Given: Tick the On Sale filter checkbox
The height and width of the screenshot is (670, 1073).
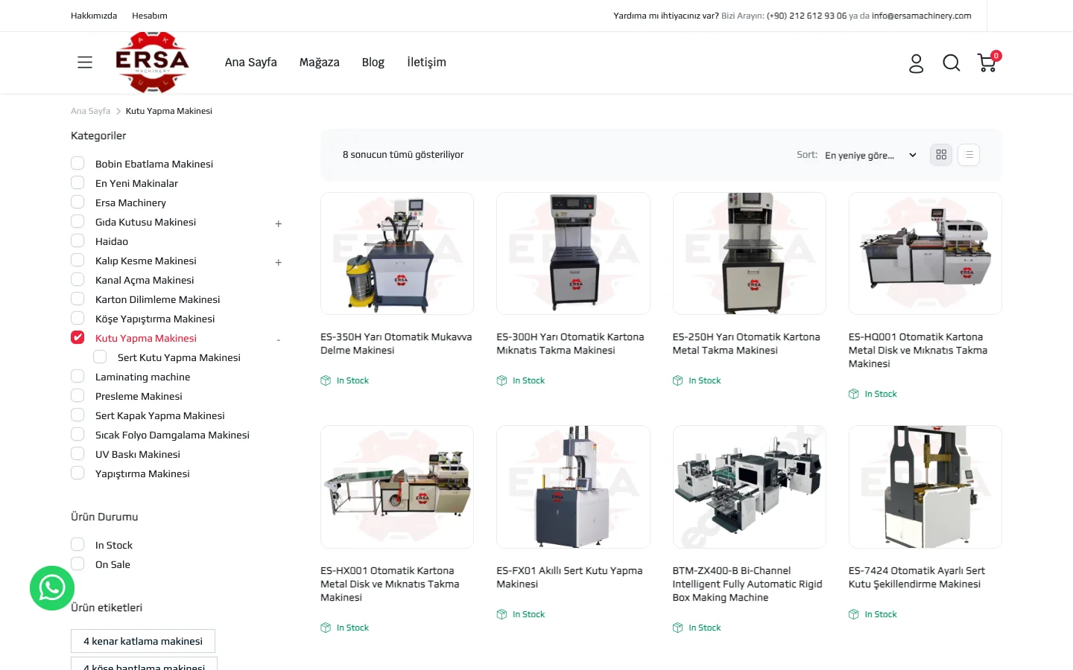Looking at the screenshot, I should [77, 564].
